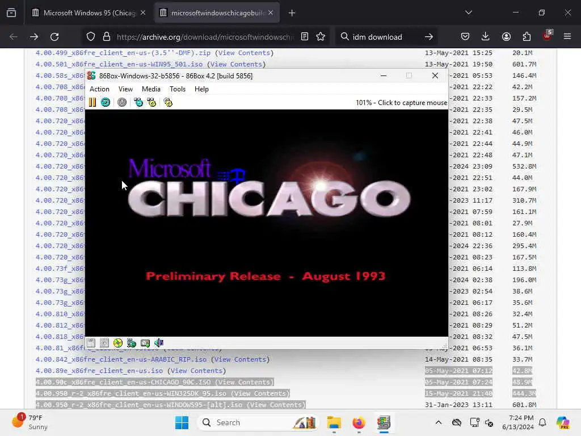
Task: View Contents of WIN95_501.iso
Action: click(236, 64)
